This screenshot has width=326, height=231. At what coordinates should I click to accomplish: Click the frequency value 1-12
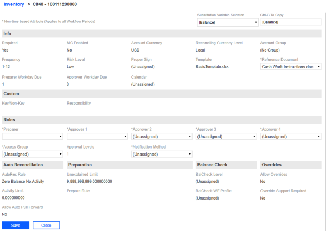pos(6,67)
